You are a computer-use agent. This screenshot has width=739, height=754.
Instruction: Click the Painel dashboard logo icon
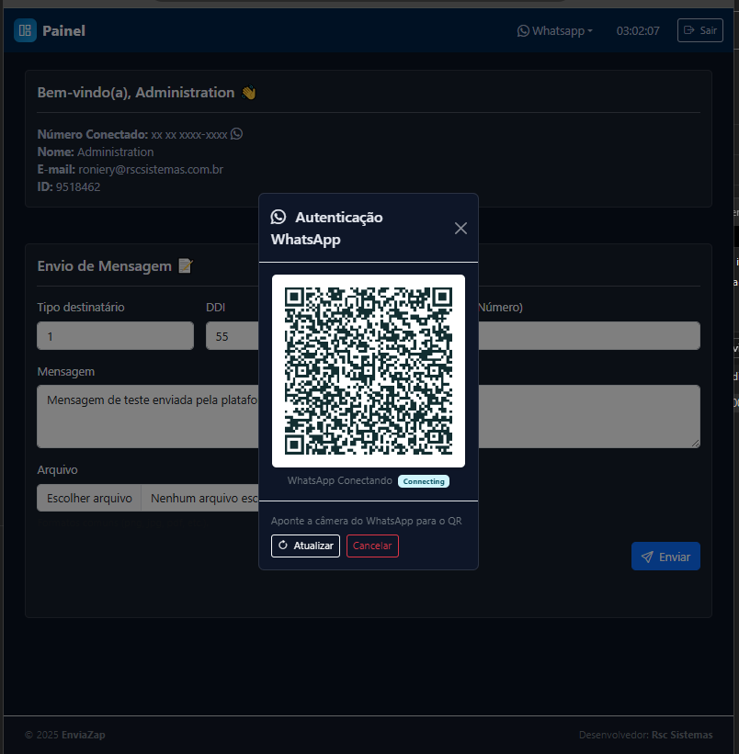[x=25, y=30]
